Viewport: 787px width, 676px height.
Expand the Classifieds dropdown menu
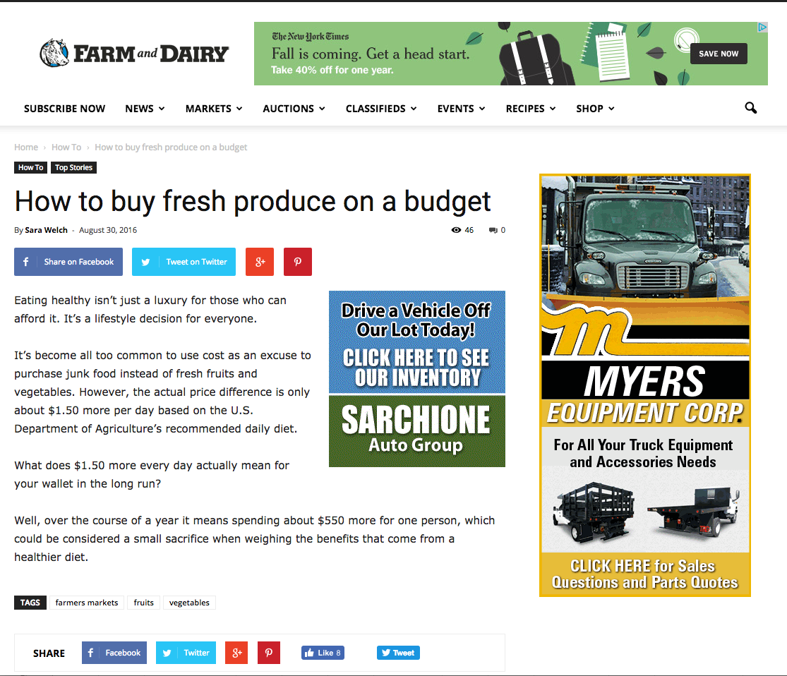(x=381, y=109)
